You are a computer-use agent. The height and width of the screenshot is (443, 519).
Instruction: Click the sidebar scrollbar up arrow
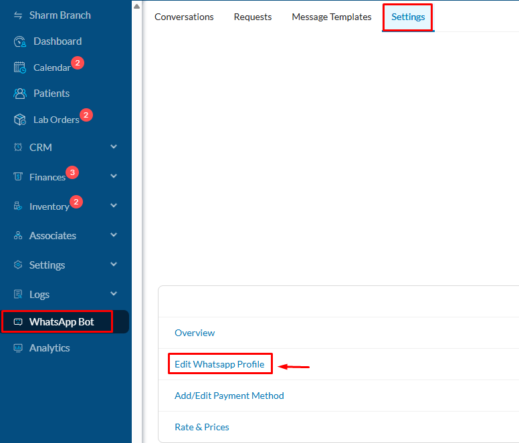point(136,6)
